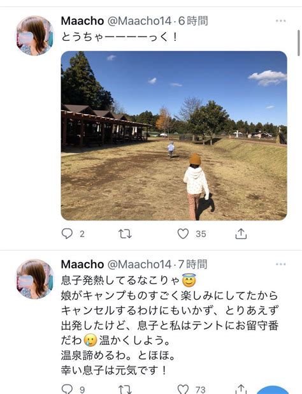Open reply on the tweet with 9 comments
This screenshot has height=394, width=302.
point(67,389)
